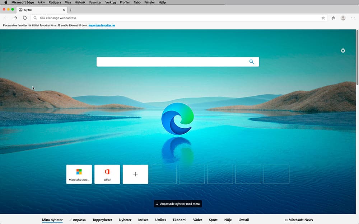
Task: Click the address bar field
Action: 178,18
